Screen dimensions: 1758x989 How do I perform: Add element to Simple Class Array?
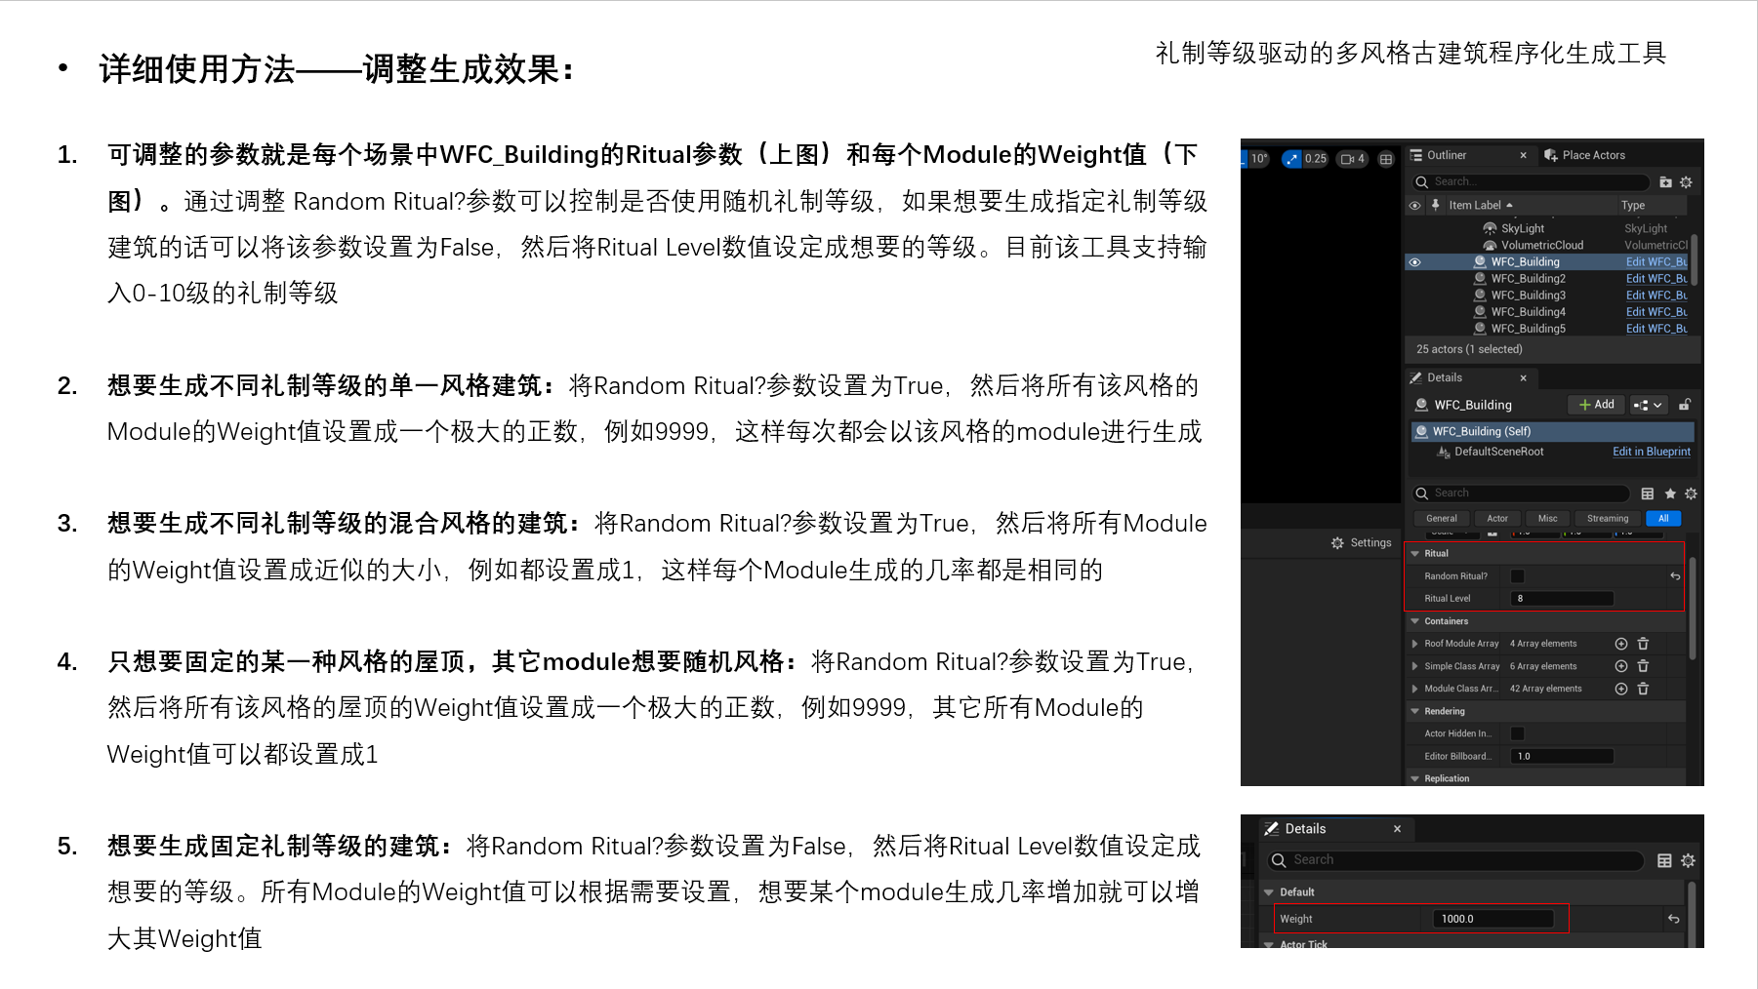1621,666
